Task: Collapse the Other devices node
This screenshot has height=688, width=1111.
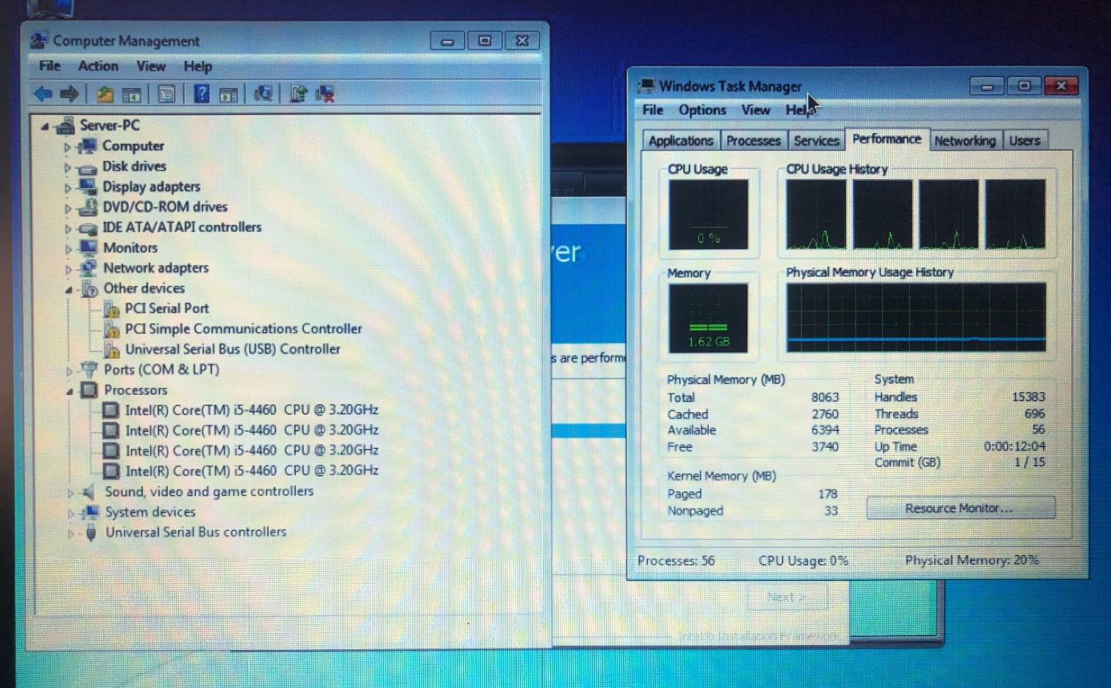Action: [69, 289]
